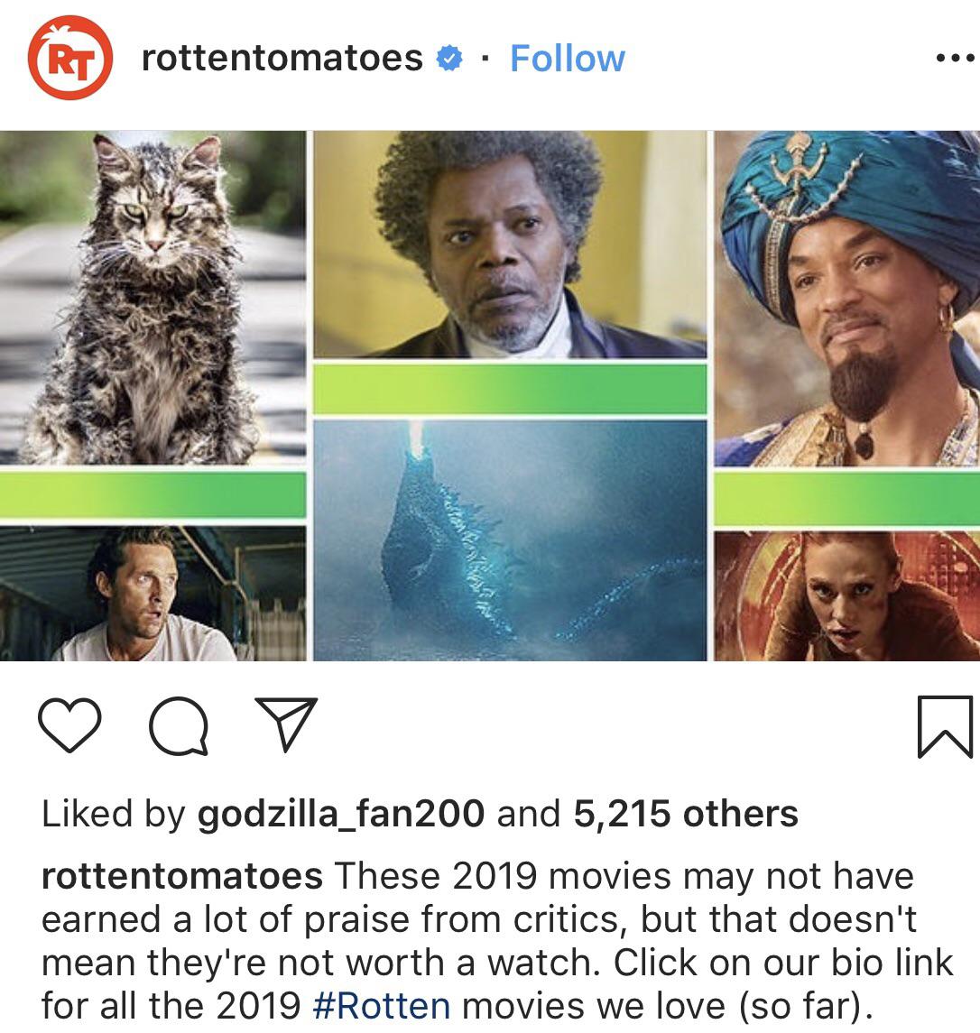Save the post with the bookmark icon
980x1033 pixels.
point(945,726)
